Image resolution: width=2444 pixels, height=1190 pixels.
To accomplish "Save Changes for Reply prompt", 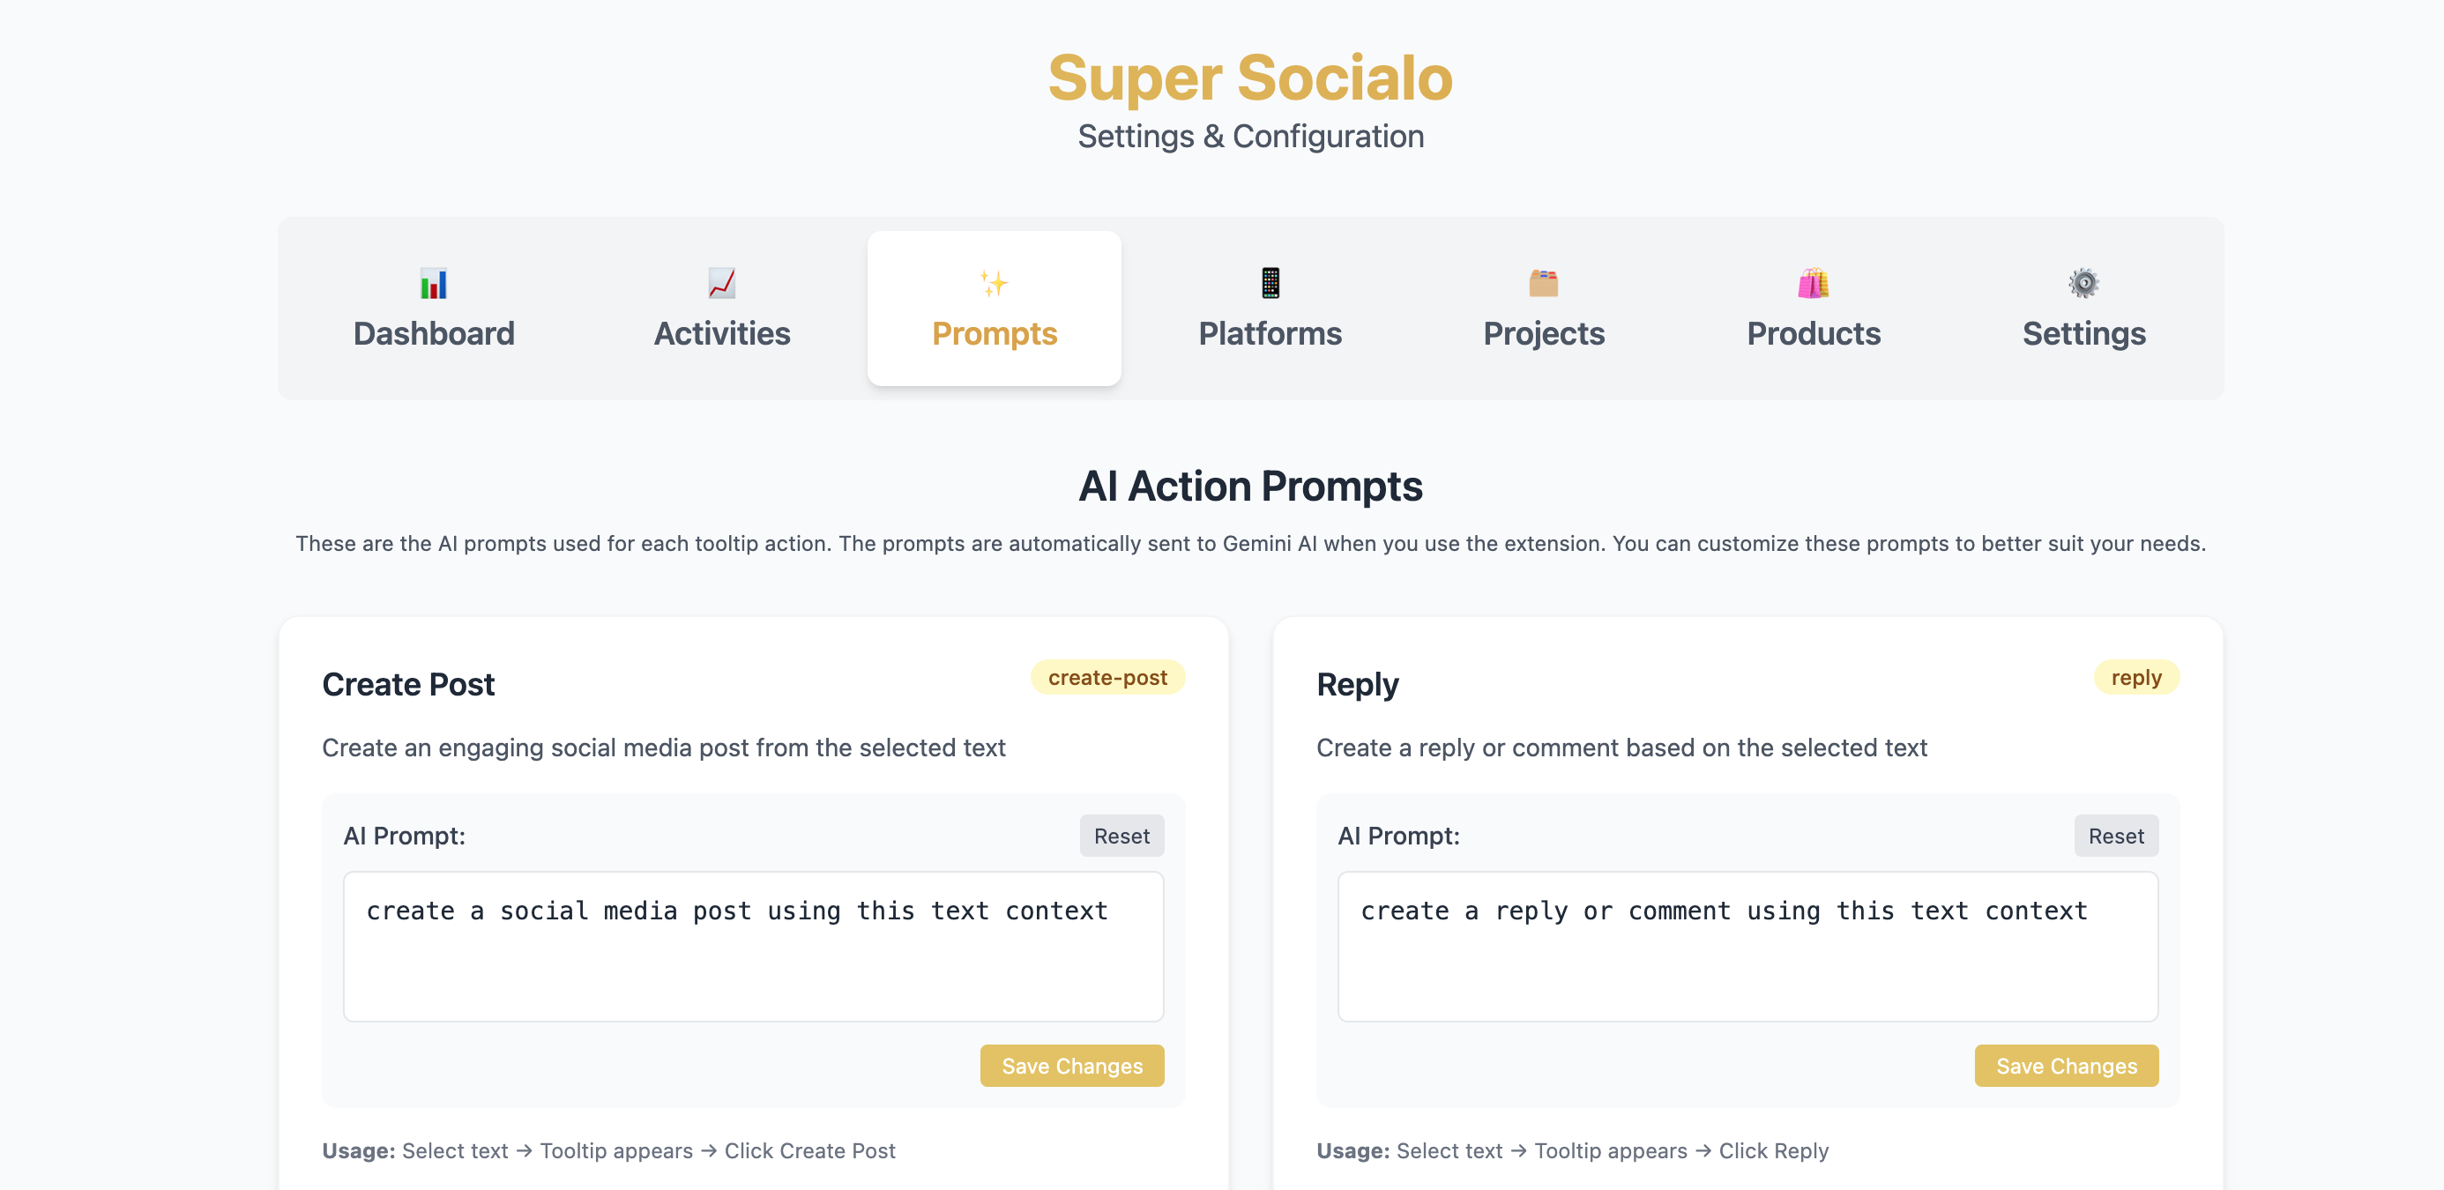I will tap(2067, 1066).
